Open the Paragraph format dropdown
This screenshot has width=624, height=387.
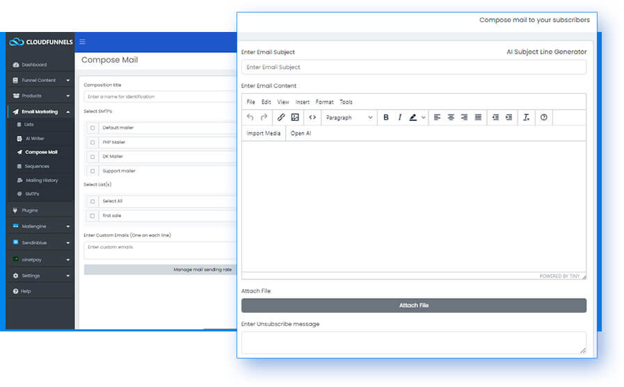click(349, 117)
